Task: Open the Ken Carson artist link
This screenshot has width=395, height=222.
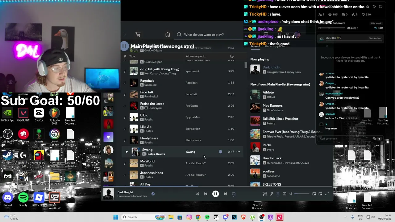Action: (x=152, y=74)
